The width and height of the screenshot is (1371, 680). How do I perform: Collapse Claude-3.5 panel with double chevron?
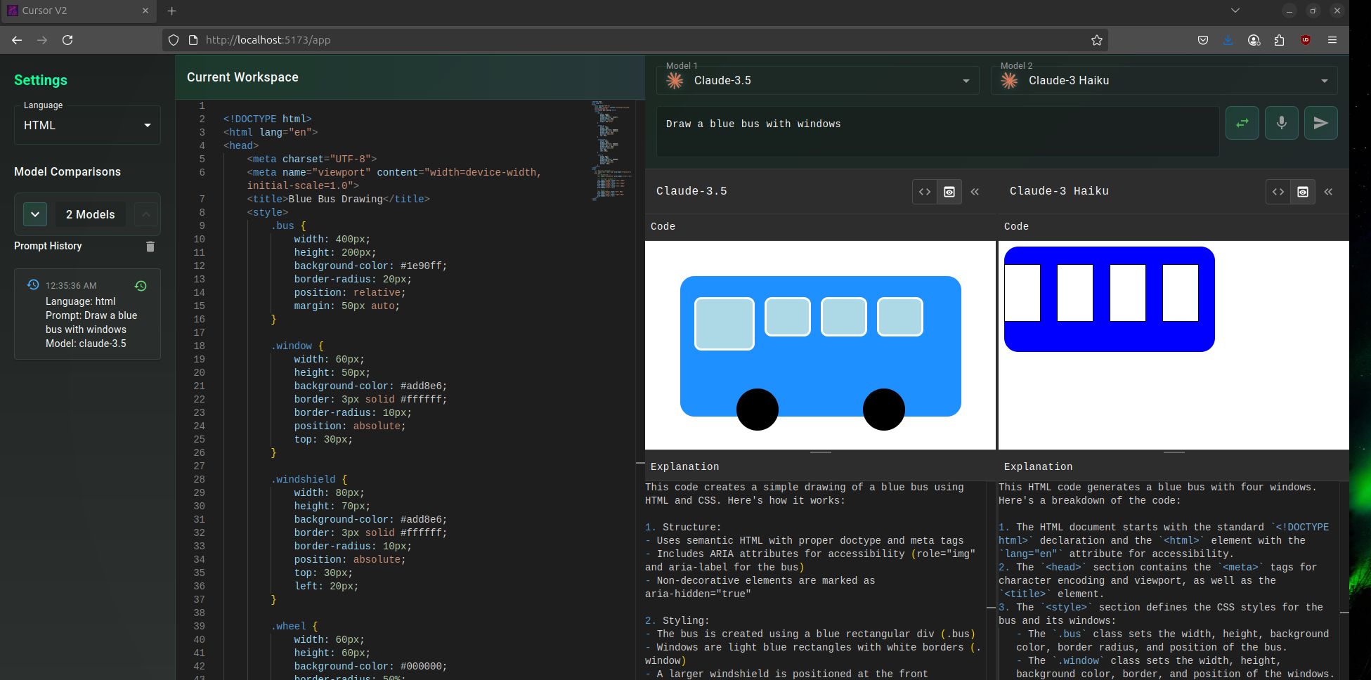tap(975, 192)
